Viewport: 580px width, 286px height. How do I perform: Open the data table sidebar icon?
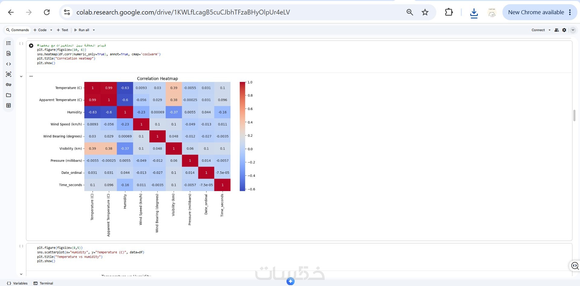(8, 106)
